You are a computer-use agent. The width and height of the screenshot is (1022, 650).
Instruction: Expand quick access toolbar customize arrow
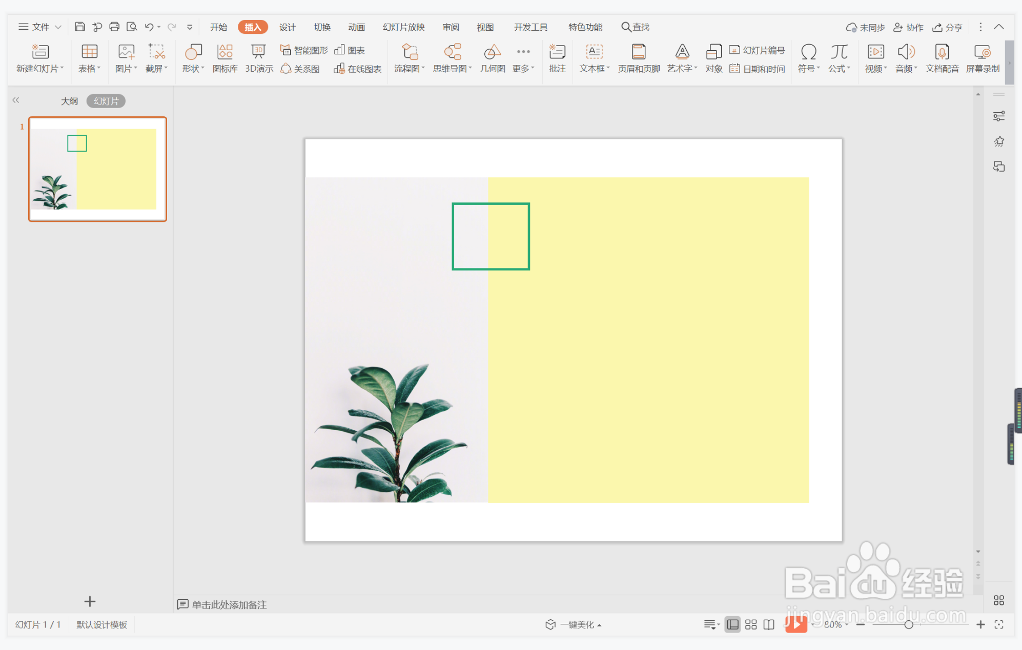pyautogui.click(x=190, y=27)
